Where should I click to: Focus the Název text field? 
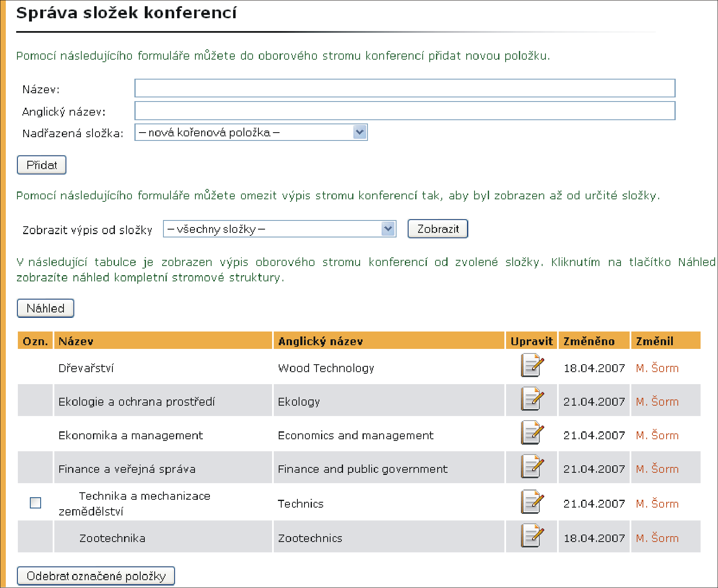point(405,88)
